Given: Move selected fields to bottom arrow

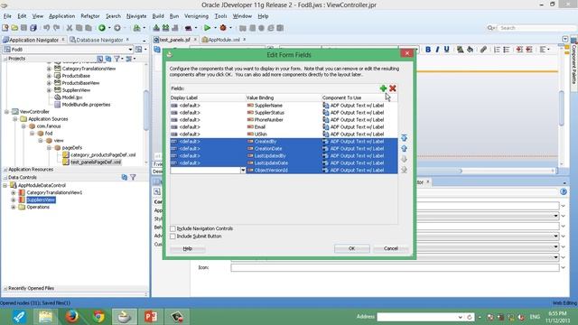Looking at the screenshot, I should (x=404, y=170).
